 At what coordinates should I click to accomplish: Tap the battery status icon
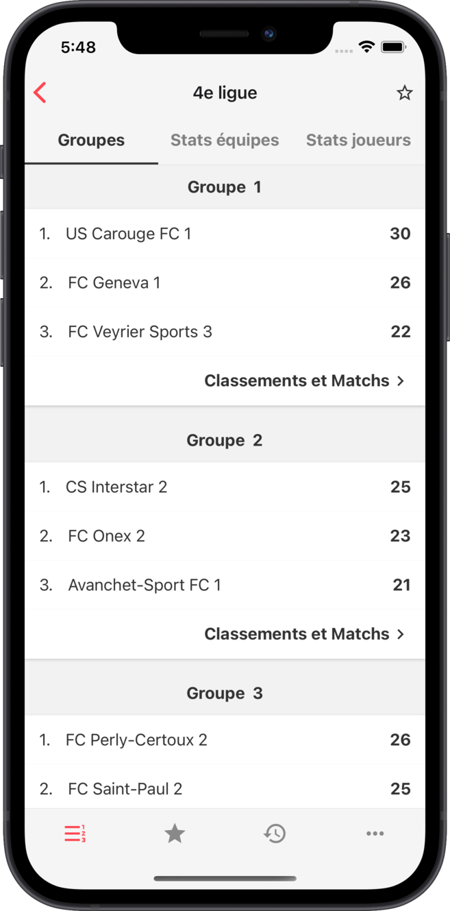pyautogui.click(x=393, y=47)
